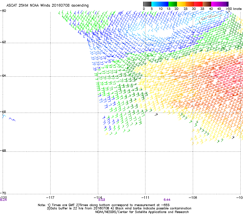
Task: Click the NOAA/NESDIS Center for Satellite Applications credit
Action: (x=142, y=212)
